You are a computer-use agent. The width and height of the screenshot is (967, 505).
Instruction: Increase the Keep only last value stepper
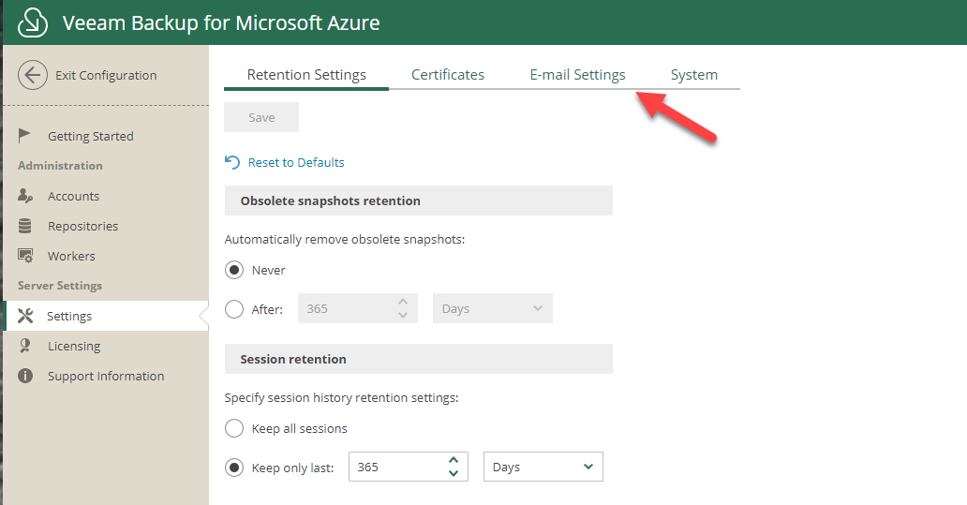[x=454, y=460]
